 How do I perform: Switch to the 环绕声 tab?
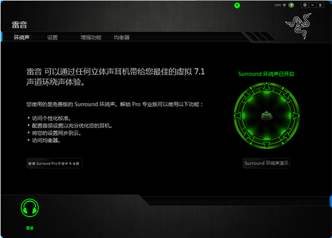(x=22, y=37)
